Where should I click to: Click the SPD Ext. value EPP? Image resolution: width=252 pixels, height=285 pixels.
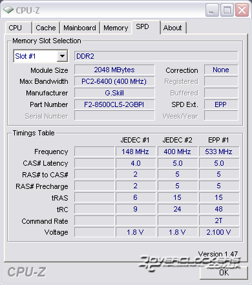point(221,104)
